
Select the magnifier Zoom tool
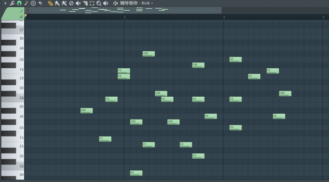pyautogui.click(x=99, y=3)
